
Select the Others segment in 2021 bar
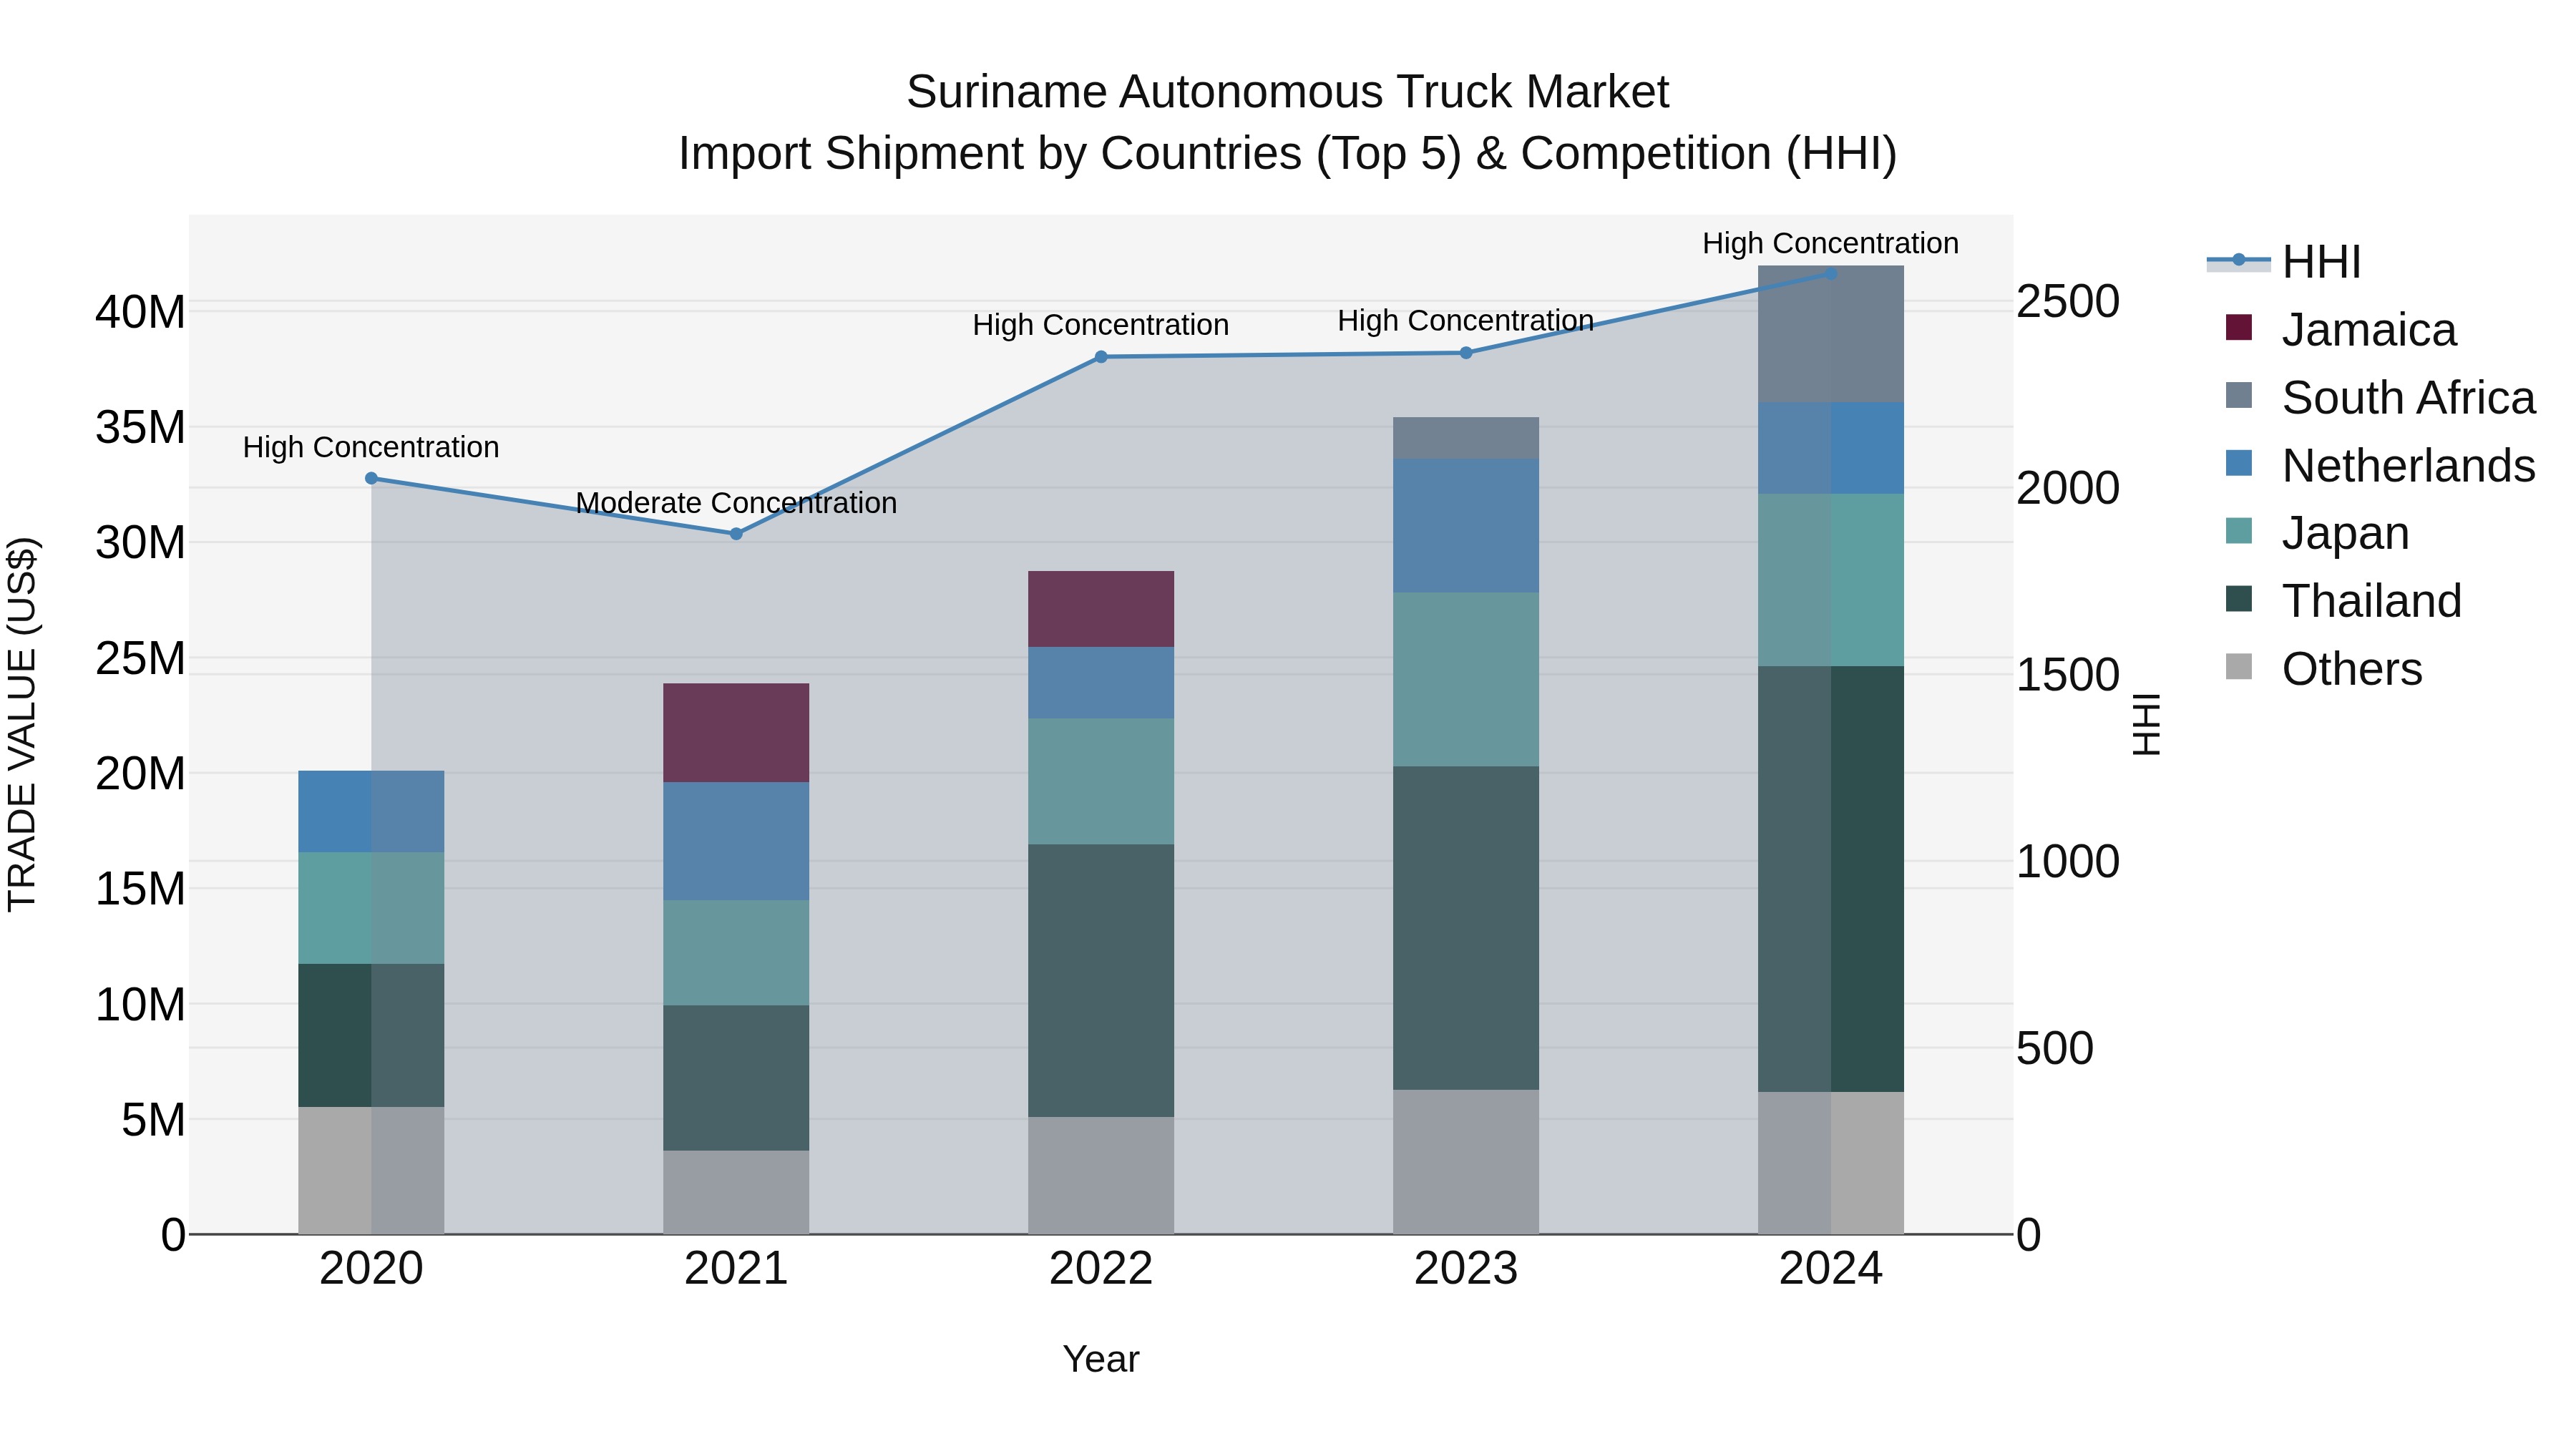(736, 1192)
